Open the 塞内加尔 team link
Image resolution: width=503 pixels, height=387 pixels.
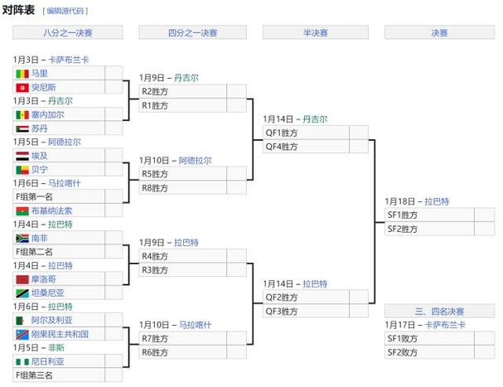click(x=47, y=115)
